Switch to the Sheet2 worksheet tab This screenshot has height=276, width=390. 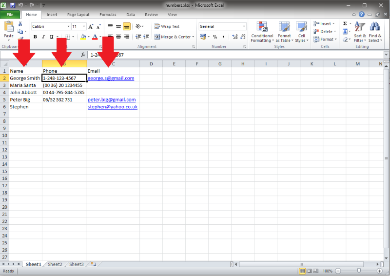[x=55, y=264]
